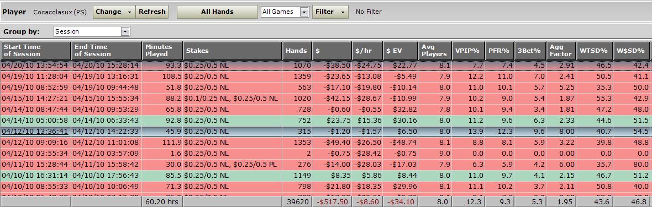Sort by W$SD% column header
Viewport: 652px width, 207px height.
click(634, 51)
